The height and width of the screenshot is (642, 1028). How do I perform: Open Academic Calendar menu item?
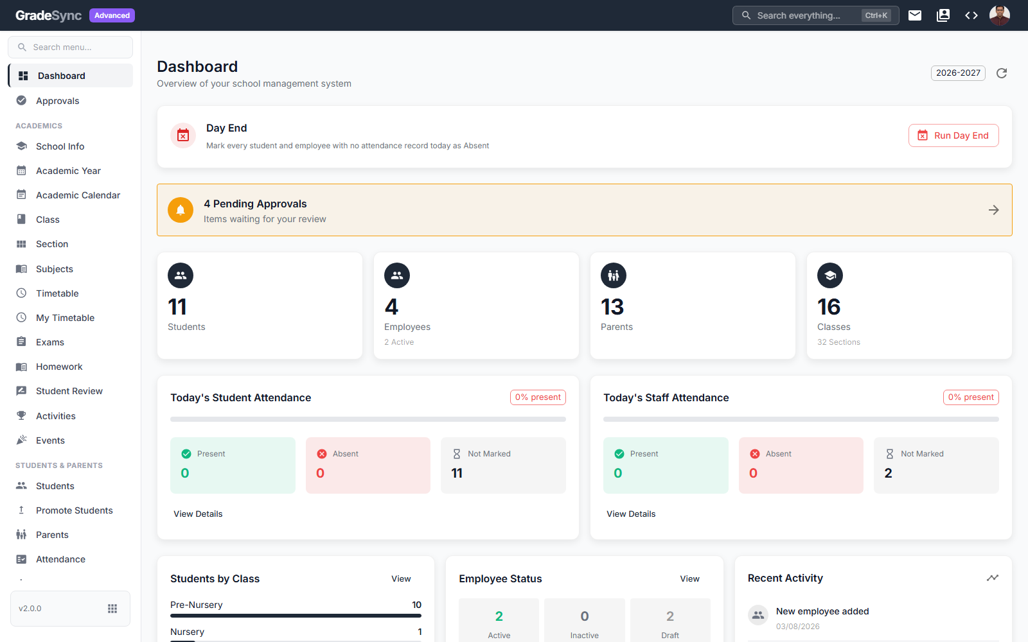click(x=71, y=195)
